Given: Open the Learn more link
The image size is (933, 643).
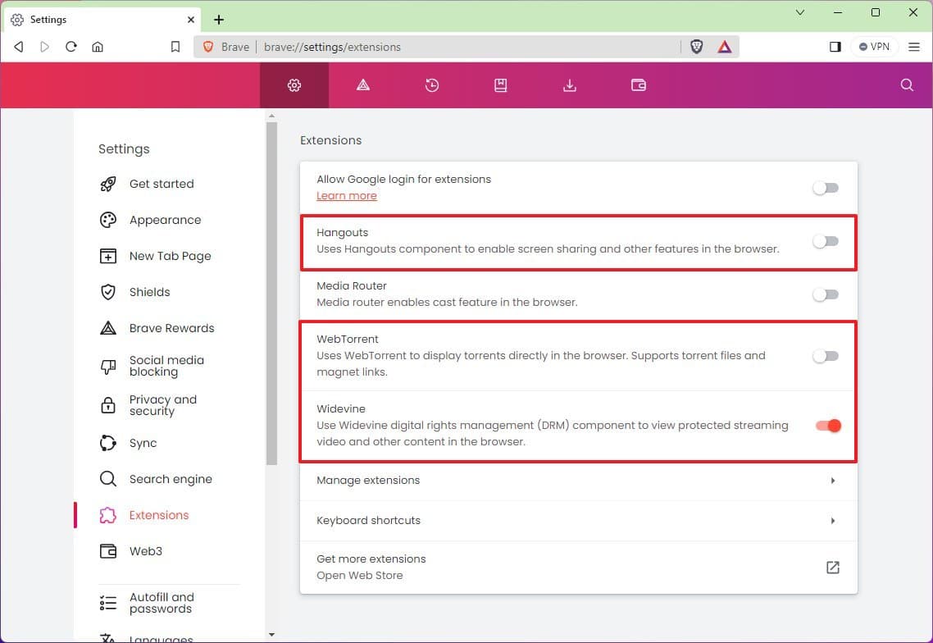Looking at the screenshot, I should (x=346, y=195).
